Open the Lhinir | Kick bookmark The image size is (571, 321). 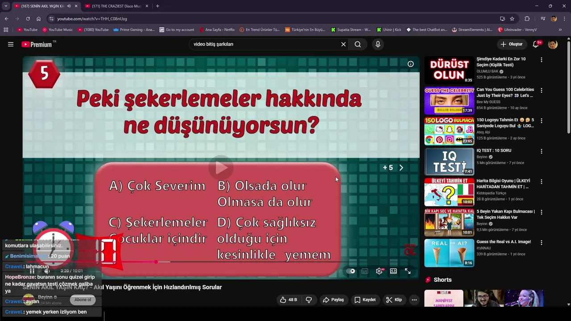(389, 30)
